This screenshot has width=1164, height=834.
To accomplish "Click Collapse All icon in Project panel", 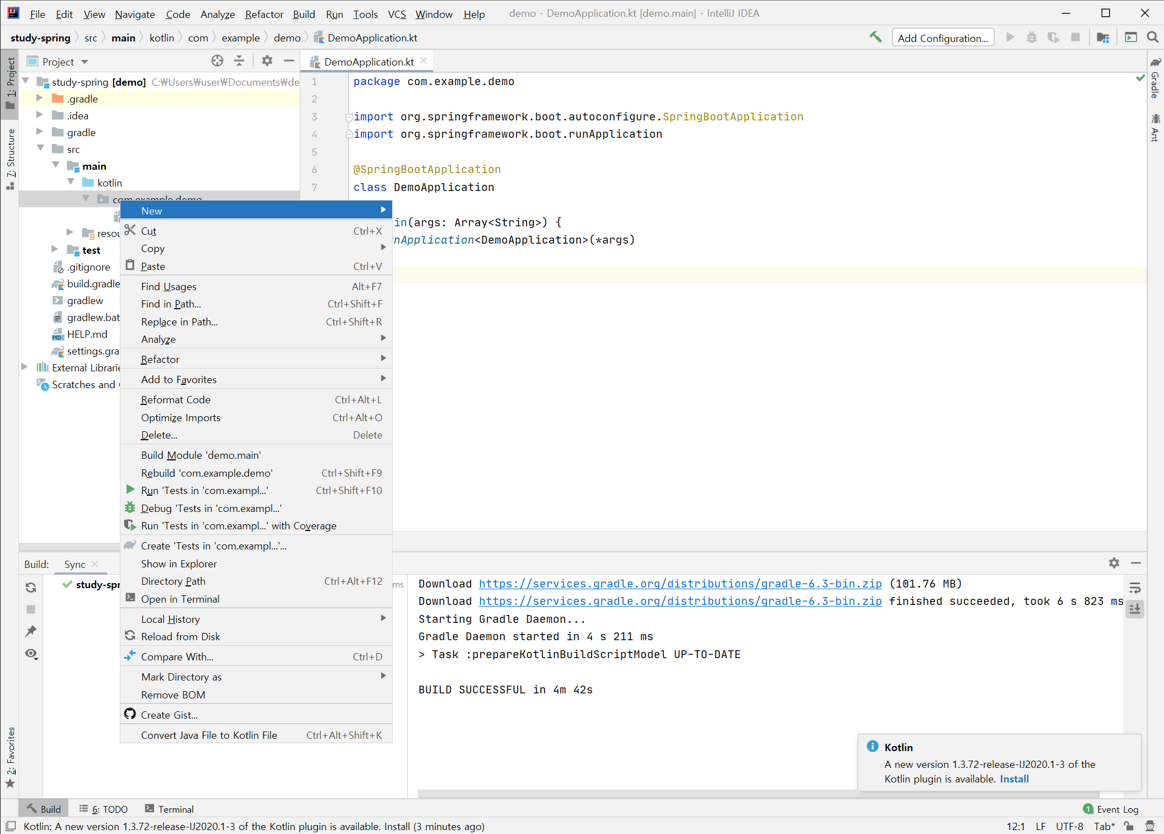I will tap(239, 61).
